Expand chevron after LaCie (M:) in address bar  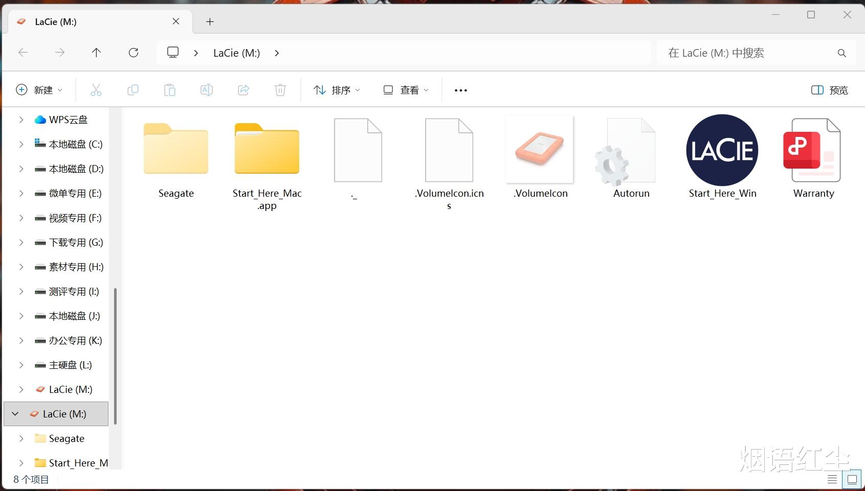277,53
